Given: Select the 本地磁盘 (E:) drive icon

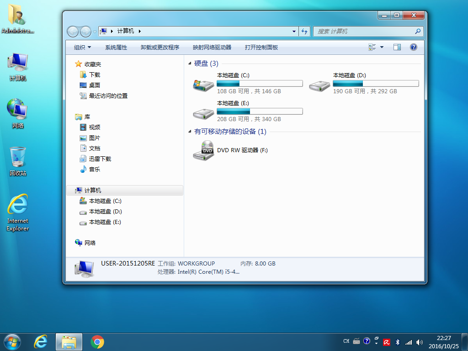Looking at the screenshot, I should [x=203, y=113].
